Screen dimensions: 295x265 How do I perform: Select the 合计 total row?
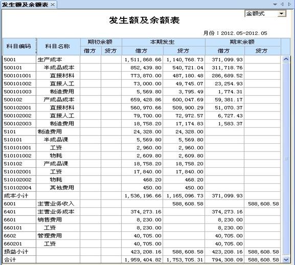[x=142, y=260]
